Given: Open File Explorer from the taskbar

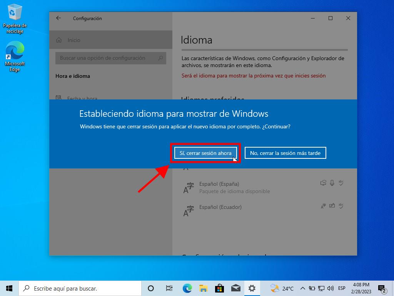Looking at the screenshot, I should coord(204,288).
